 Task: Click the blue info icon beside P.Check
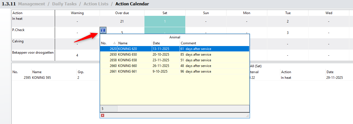pyautogui.click(x=103, y=30)
